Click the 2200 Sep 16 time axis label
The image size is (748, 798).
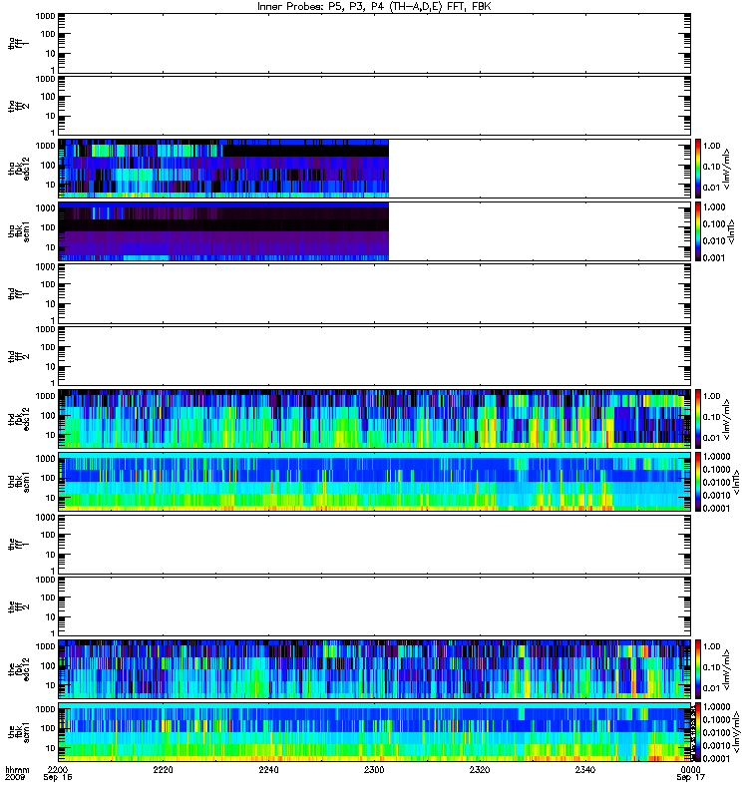coord(58,773)
